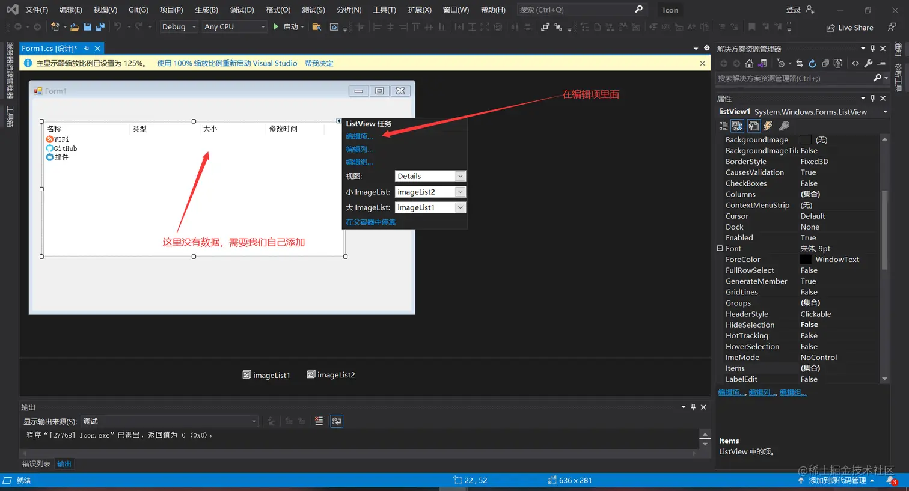Click 编辑组... in ListView tasks
Image resolution: width=909 pixels, height=491 pixels.
(x=359, y=162)
